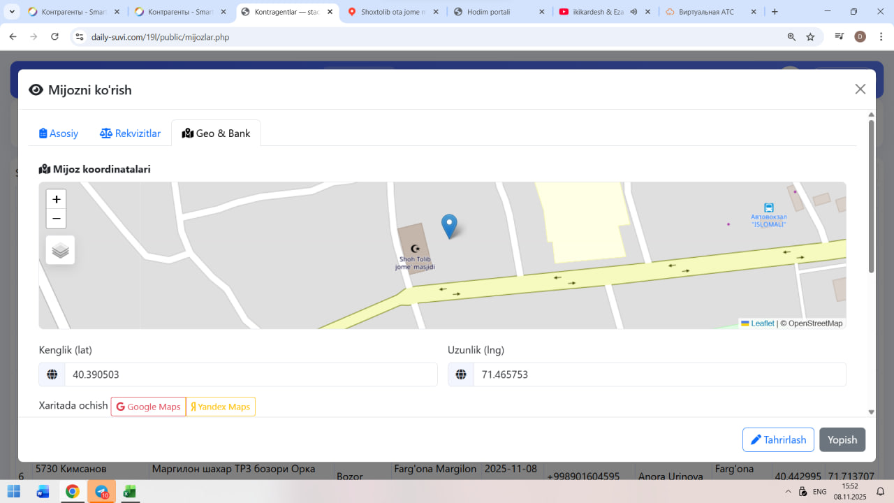Reload the current page
The height and width of the screenshot is (503, 894).
(54, 37)
